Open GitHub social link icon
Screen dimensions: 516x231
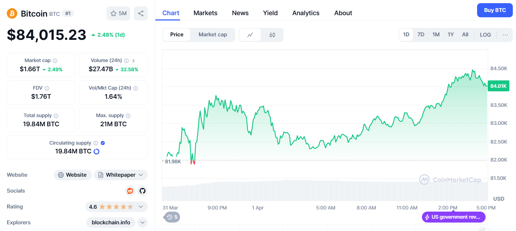click(x=142, y=191)
